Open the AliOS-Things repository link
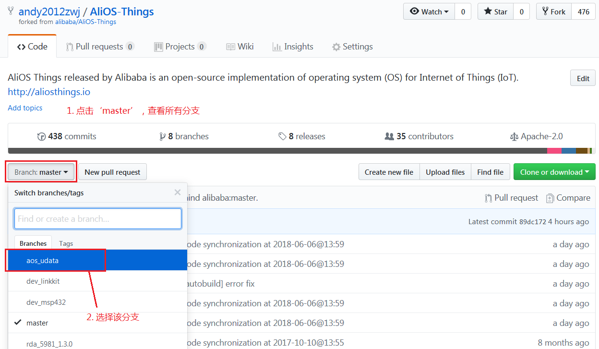The width and height of the screenshot is (599, 349). click(x=122, y=12)
